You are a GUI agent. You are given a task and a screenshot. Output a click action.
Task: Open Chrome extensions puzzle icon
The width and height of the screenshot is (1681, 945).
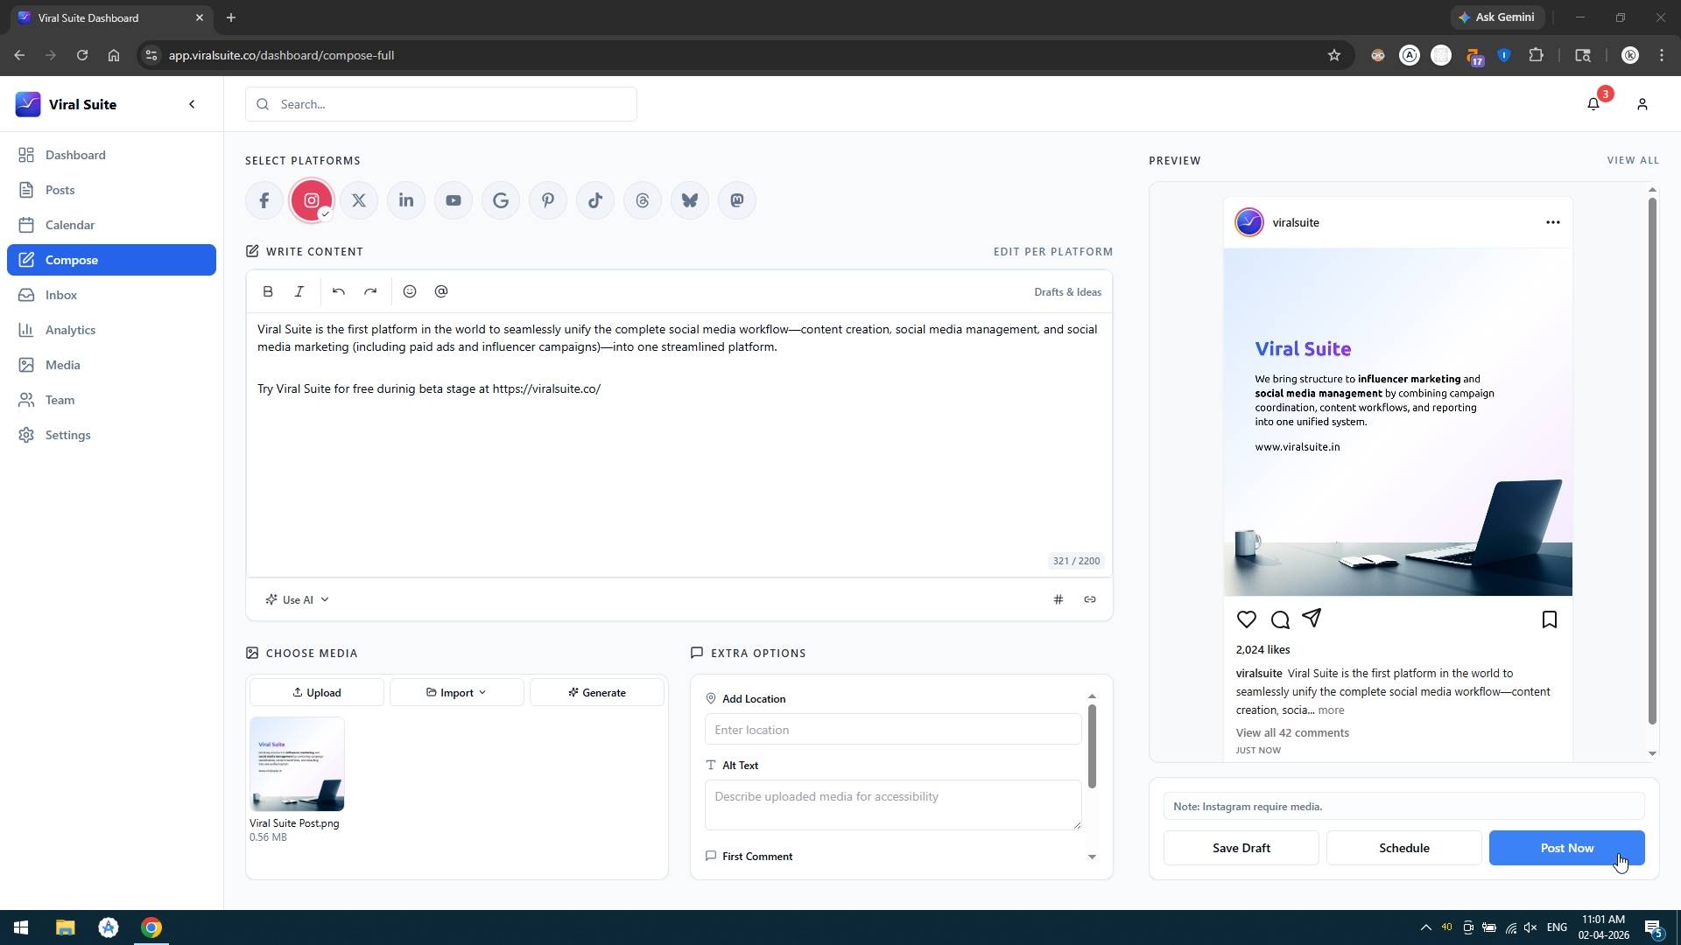(x=1537, y=55)
